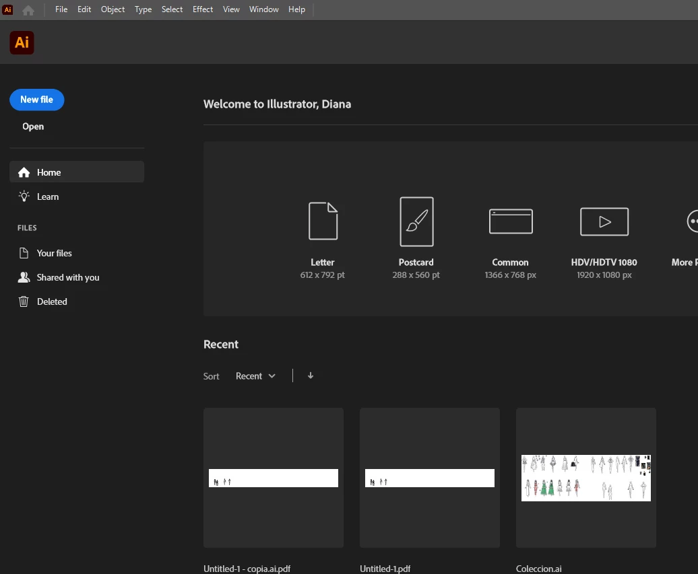Click the 288 x 560 pt dimensions
698x574 pixels.
416,275
